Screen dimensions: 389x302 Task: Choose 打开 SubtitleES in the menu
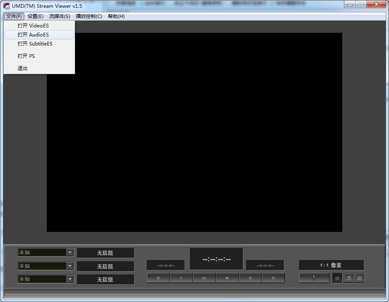[x=35, y=44]
